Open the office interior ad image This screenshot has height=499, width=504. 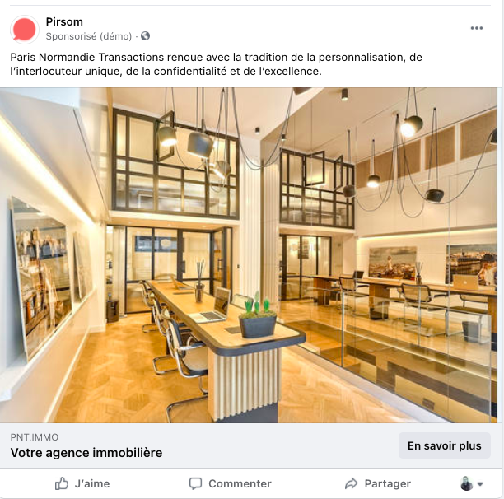tap(249, 255)
